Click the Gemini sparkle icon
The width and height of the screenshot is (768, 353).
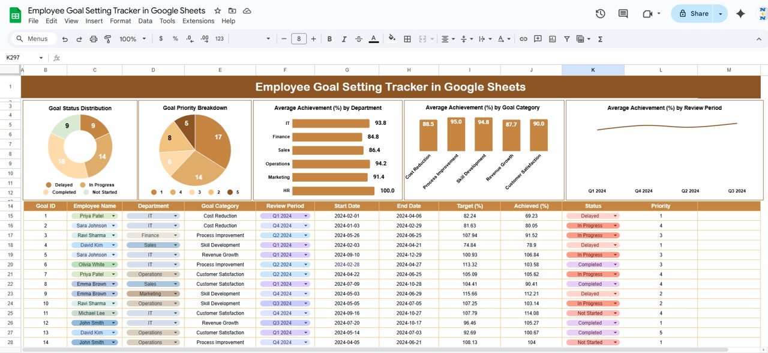tap(740, 14)
